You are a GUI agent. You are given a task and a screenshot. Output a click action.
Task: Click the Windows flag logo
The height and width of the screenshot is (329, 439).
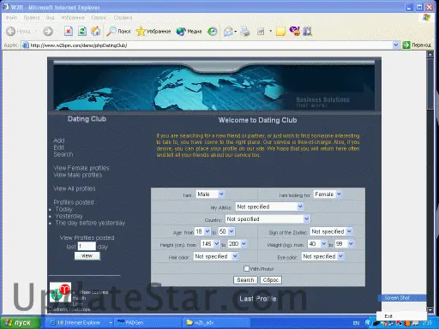426,17
